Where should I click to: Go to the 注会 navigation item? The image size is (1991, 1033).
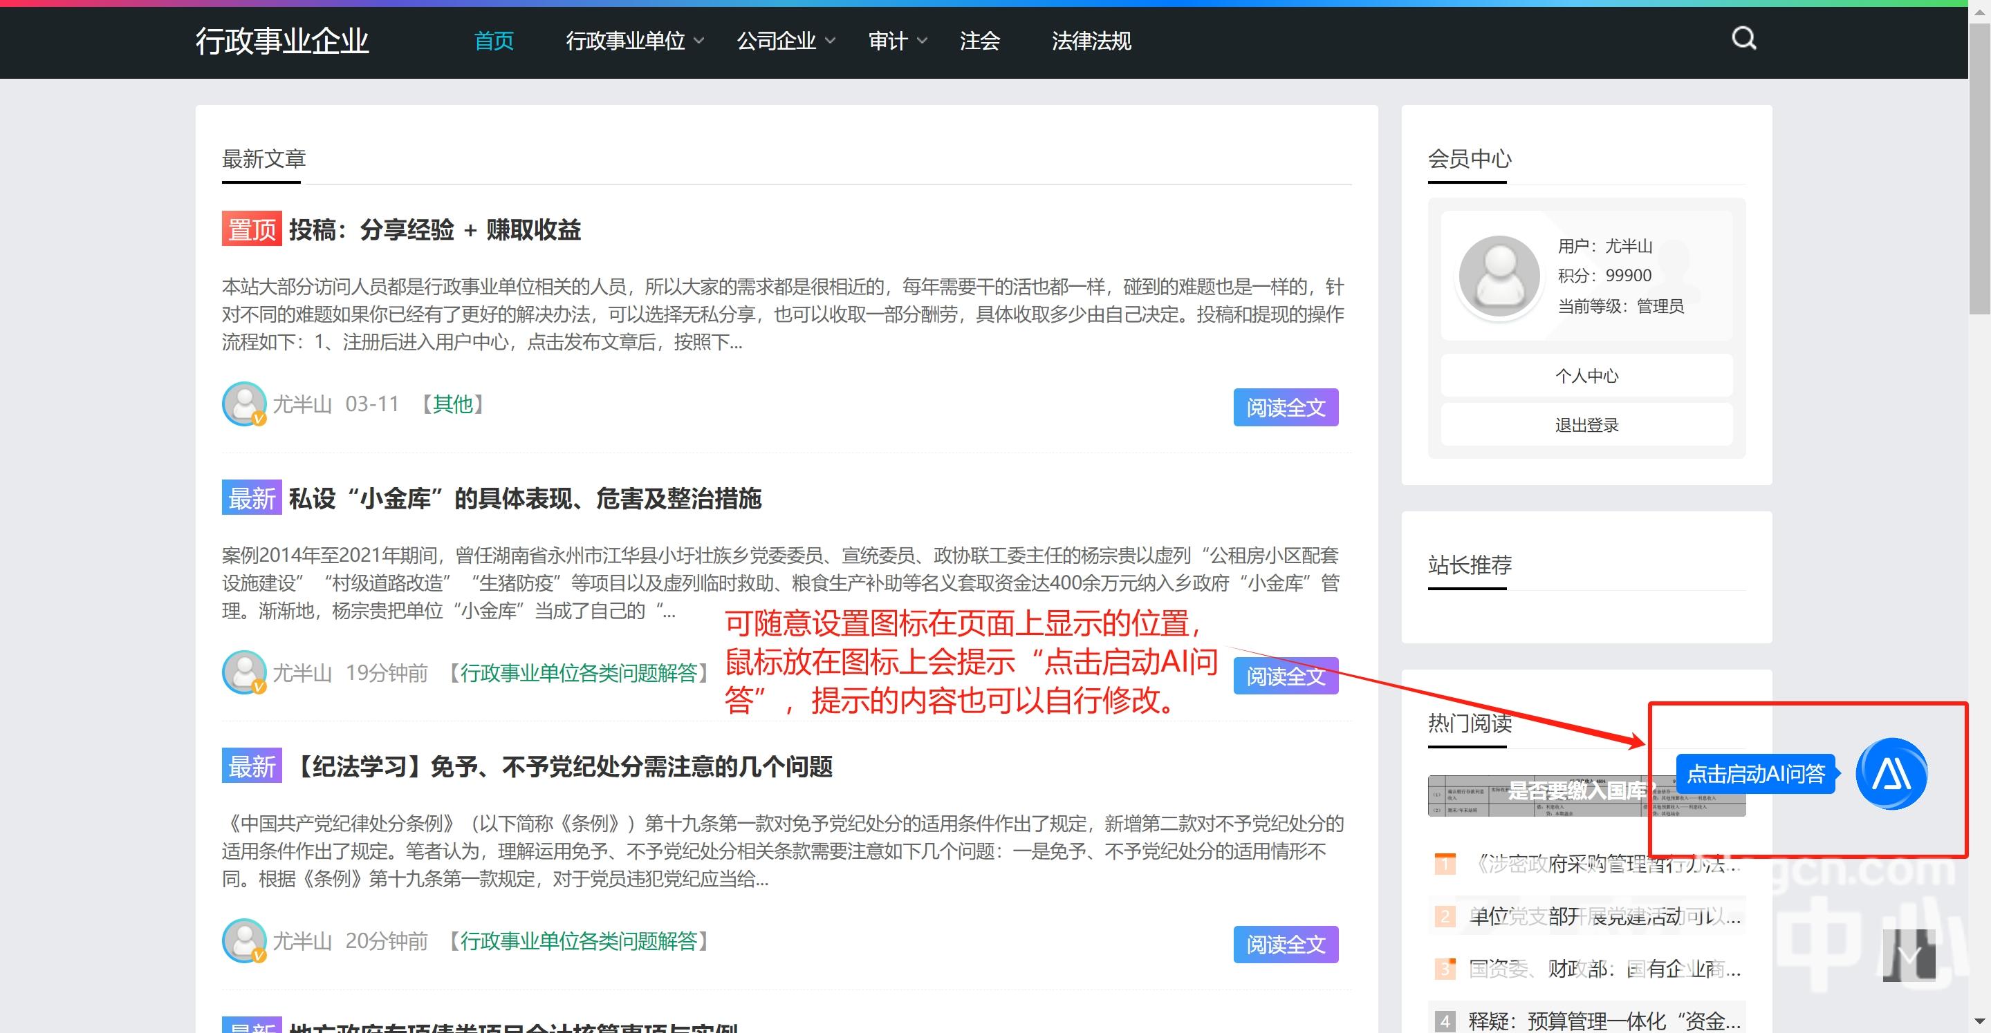pos(979,41)
